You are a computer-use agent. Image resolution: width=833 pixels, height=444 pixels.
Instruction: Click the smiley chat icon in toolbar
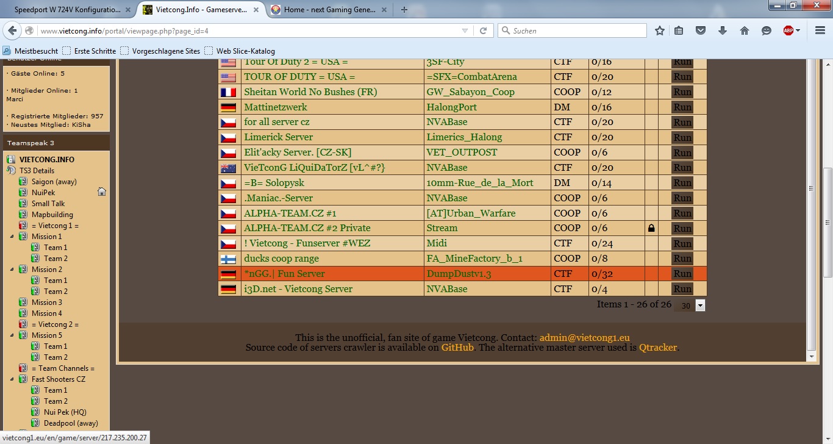[767, 30]
